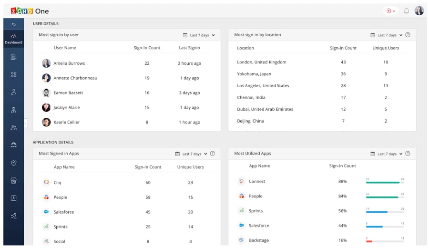Viewport: 429px width, 248px height.
Task: Click help icon on Most sign-in by location
Action: (408, 35)
